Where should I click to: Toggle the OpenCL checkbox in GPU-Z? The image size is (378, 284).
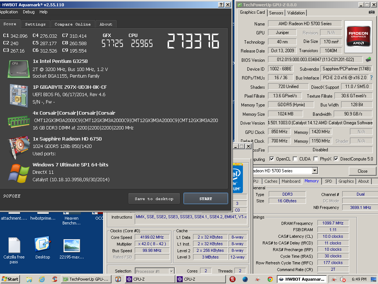pos(272,159)
